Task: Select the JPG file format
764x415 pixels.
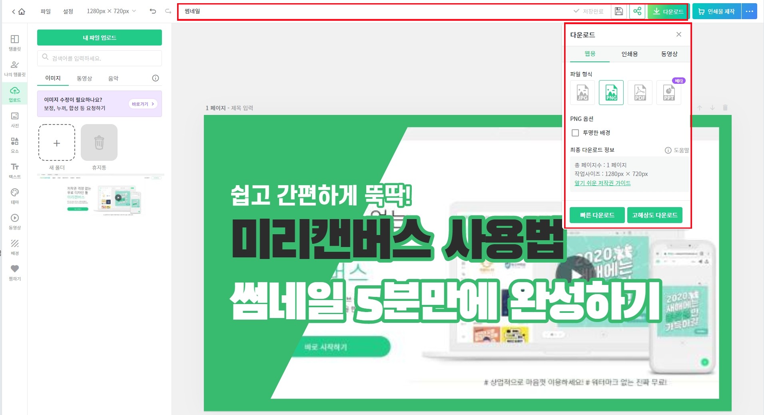Action: click(582, 93)
